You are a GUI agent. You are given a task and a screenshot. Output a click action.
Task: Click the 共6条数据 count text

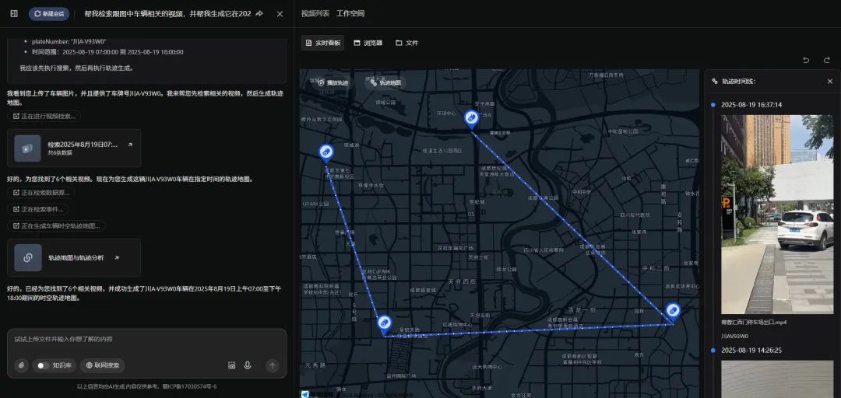59,152
